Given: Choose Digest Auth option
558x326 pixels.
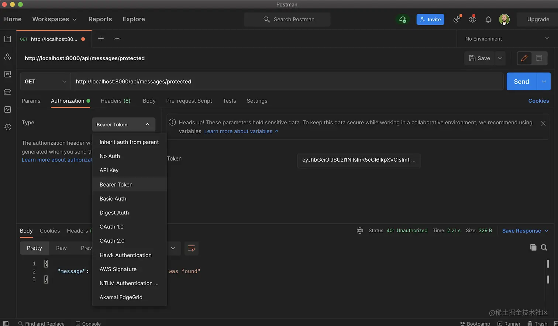Looking at the screenshot, I should [x=130, y=213].
